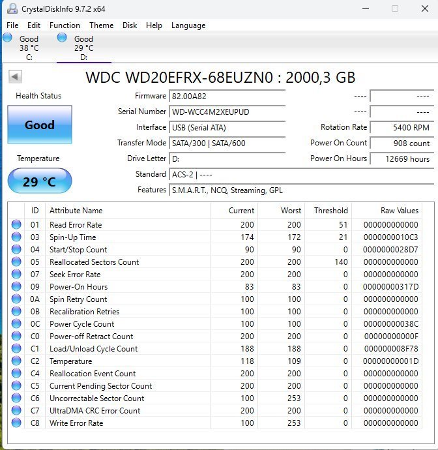Image resolution: width=438 pixels, height=450 pixels.
Task: Click the Write Error Rate status orb
Action: pyautogui.click(x=16, y=423)
